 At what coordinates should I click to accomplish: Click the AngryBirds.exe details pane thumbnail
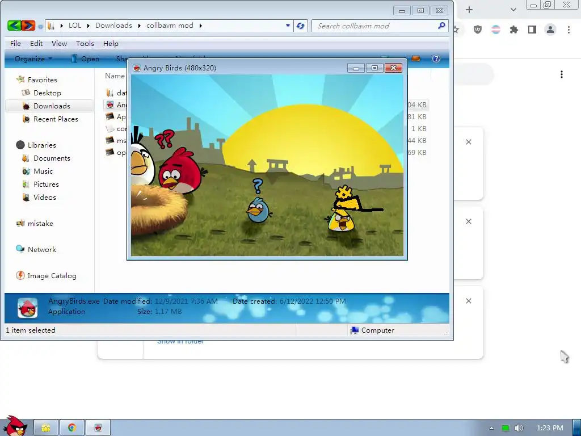click(27, 308)
